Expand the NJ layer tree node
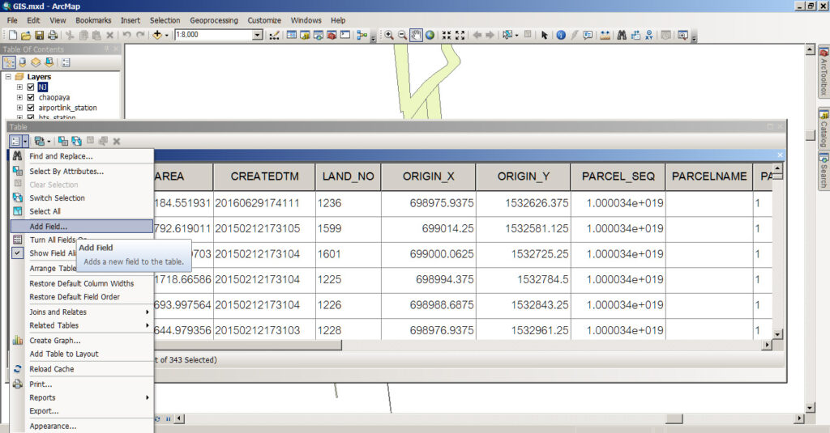Image resolution: width=830 pixels, height=433 pixels. click(x=19, y=87)
